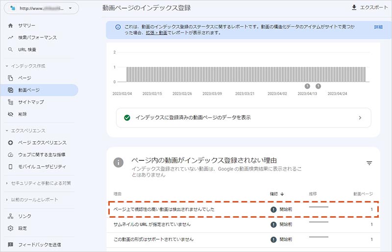Screen dimensions: 392x252
Task: Click first chart annotation marker in April
Action: [x=307, y=86]
